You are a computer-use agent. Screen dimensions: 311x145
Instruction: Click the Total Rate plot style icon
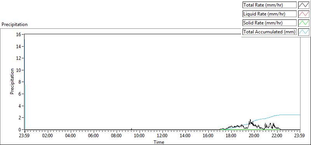[304, 5]
